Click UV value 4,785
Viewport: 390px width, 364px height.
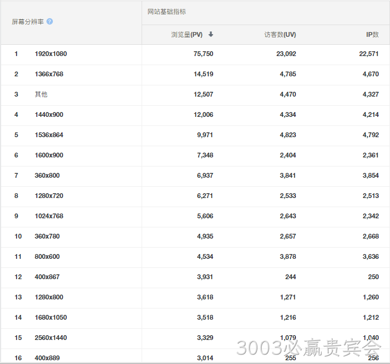[x=288, y=74]
